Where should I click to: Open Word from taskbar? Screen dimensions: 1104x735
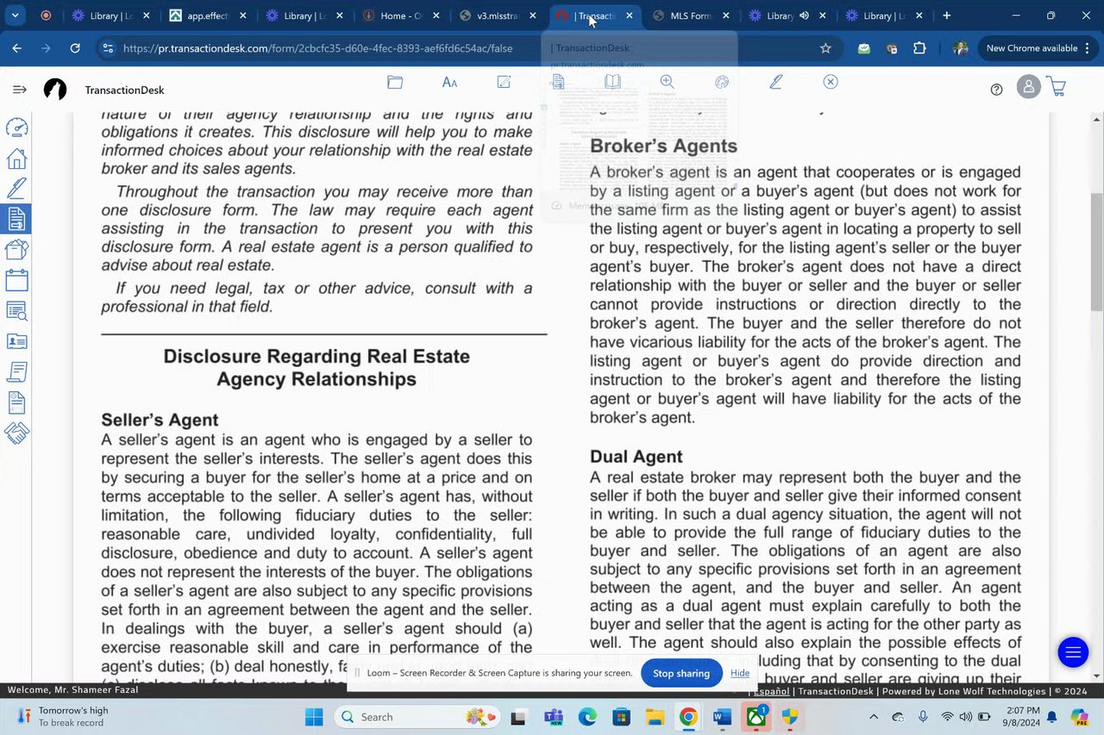(722, 717)
